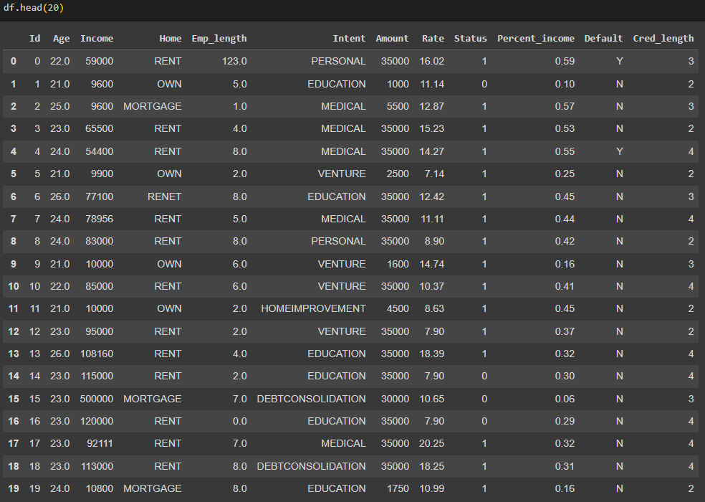Select the Age column header

coord(61,38)
